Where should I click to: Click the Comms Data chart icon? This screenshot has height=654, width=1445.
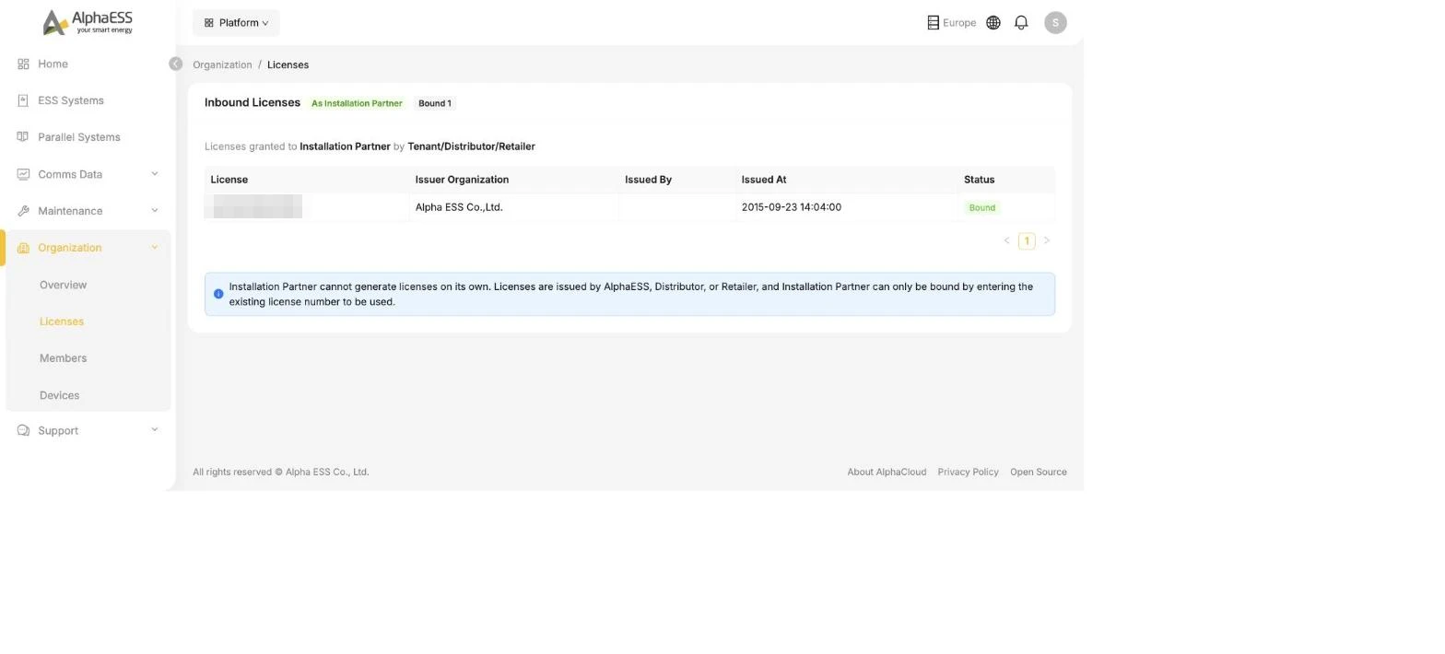(x=23, y=174)
